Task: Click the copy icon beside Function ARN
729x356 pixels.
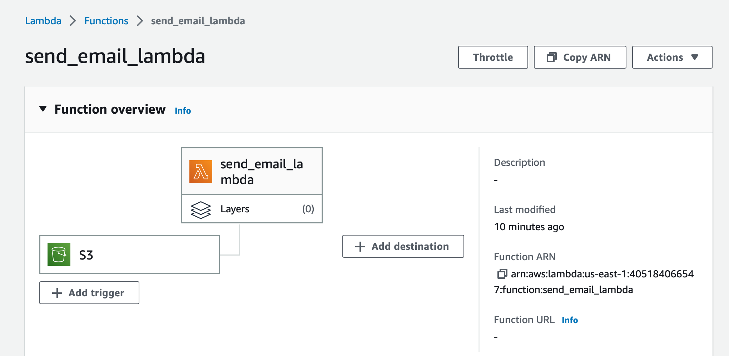Action: coord(502,274)
